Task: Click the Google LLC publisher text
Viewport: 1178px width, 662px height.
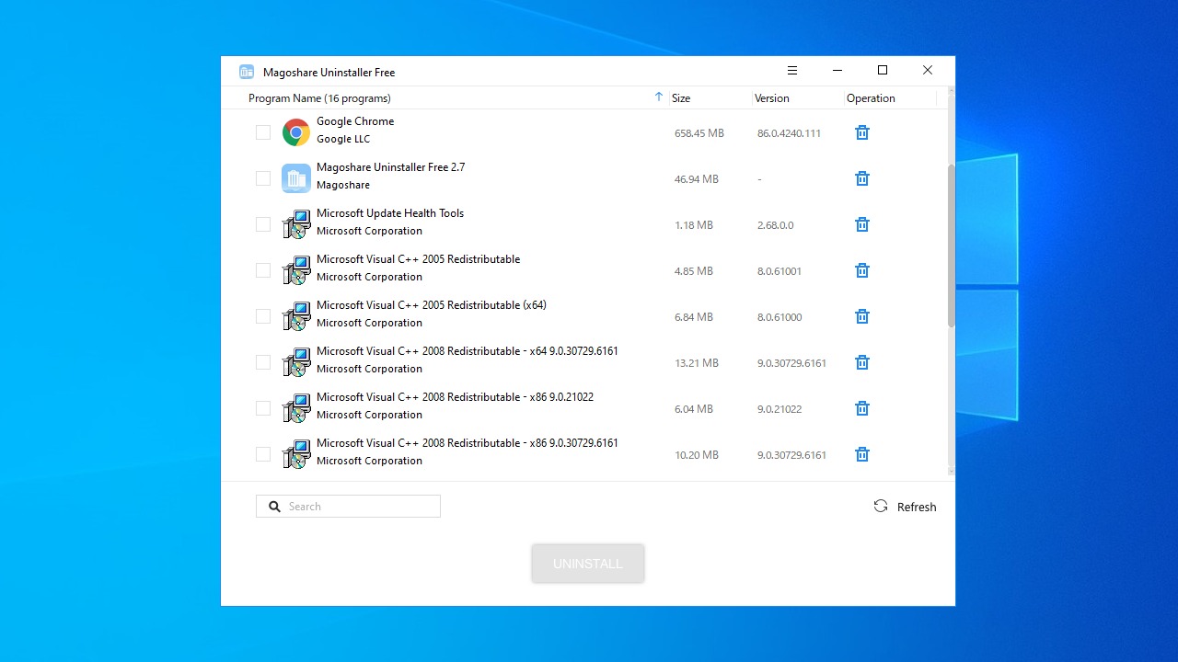Action: tap(343, 140)
